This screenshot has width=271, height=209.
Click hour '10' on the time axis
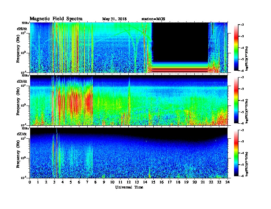pyautogui.click(x=112, y=182)
